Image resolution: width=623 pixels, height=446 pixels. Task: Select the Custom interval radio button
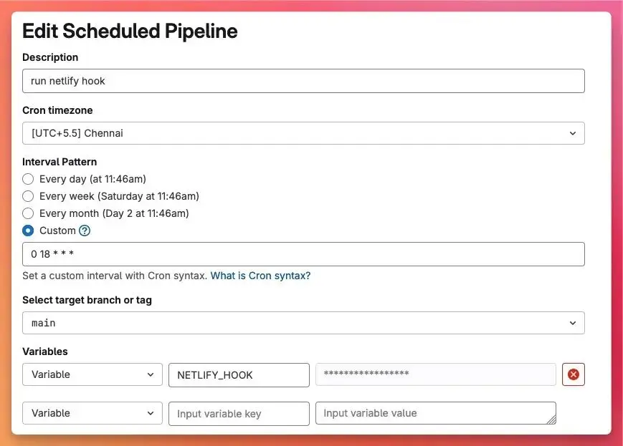tap(28, 231)
